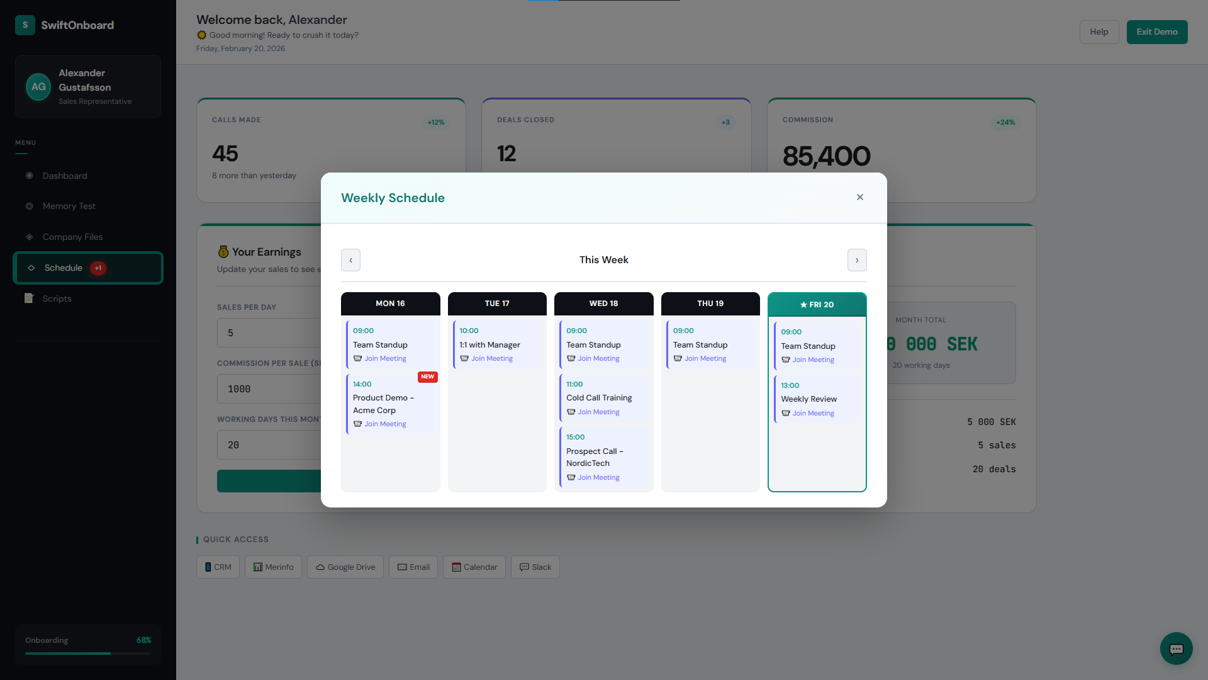This screenshot has width=1208, height=680.
Task: Click the NEW badge on Product Demo
Action: click(x=427, y=377)
